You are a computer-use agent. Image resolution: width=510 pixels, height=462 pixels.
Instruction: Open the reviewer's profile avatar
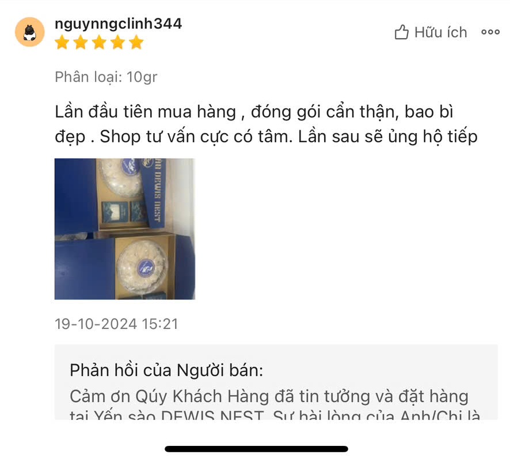[29, 32]
